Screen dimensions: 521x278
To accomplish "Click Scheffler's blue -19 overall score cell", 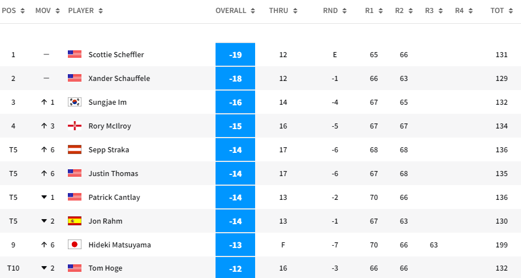I will click(x=235, y=54).
